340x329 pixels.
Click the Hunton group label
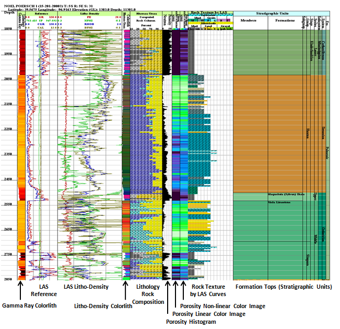(308, 133)
